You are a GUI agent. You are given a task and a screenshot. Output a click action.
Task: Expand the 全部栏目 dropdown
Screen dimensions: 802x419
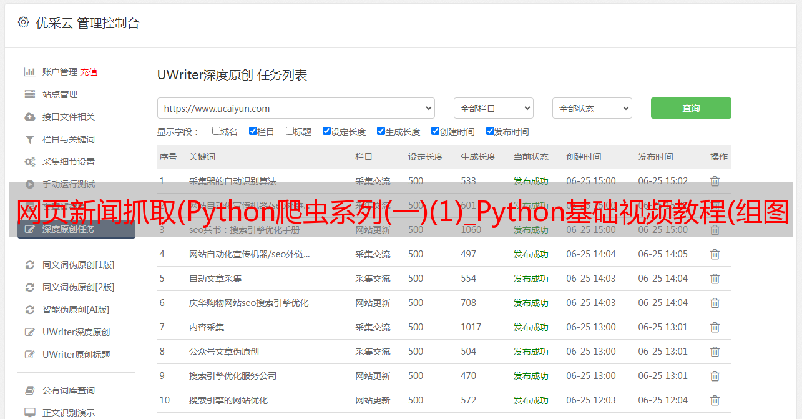coord(493,108)
